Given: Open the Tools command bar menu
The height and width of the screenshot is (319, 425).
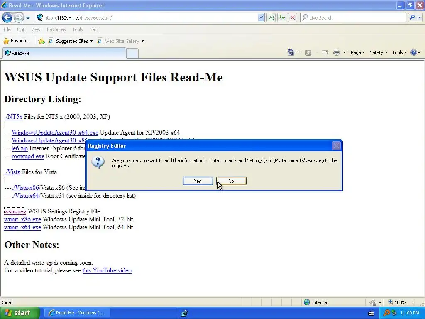Looking at the screenshot, I should (x=399, y=52).
